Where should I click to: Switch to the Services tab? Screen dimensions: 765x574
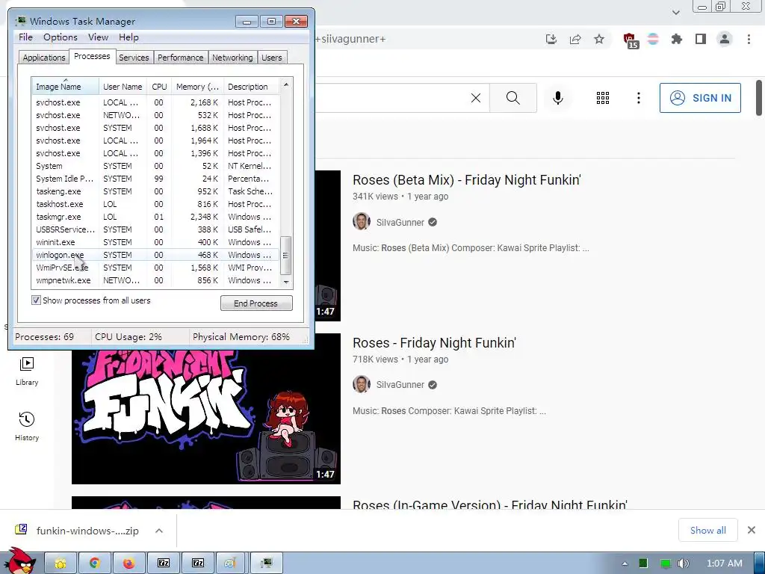[x=134, y=58]
